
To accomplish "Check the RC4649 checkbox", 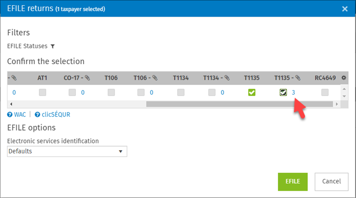I will click(325, 92).
